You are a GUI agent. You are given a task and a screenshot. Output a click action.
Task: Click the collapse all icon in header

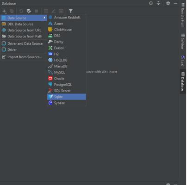[158, 3]
